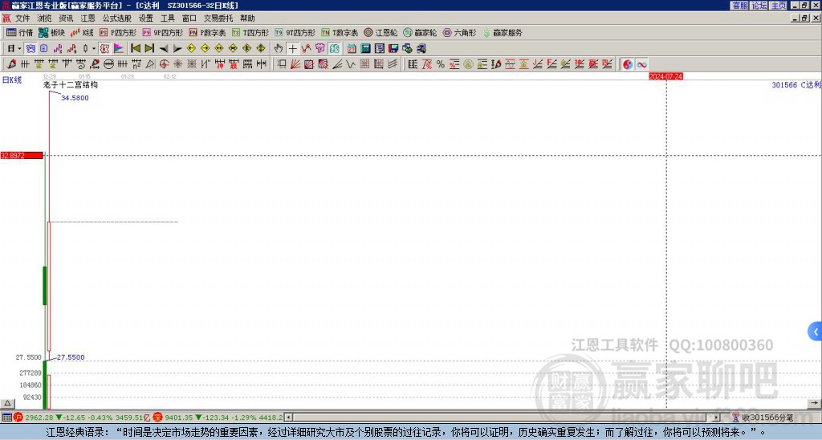Viewport: 822px width, 440px height.
Task: Click the 日K线 chart label
Action: [12, 79]
